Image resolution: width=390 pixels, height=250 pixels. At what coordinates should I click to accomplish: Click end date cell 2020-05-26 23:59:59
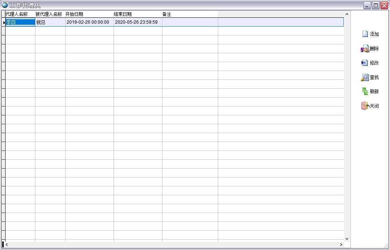pyautogui.click(x=137, y=22)
